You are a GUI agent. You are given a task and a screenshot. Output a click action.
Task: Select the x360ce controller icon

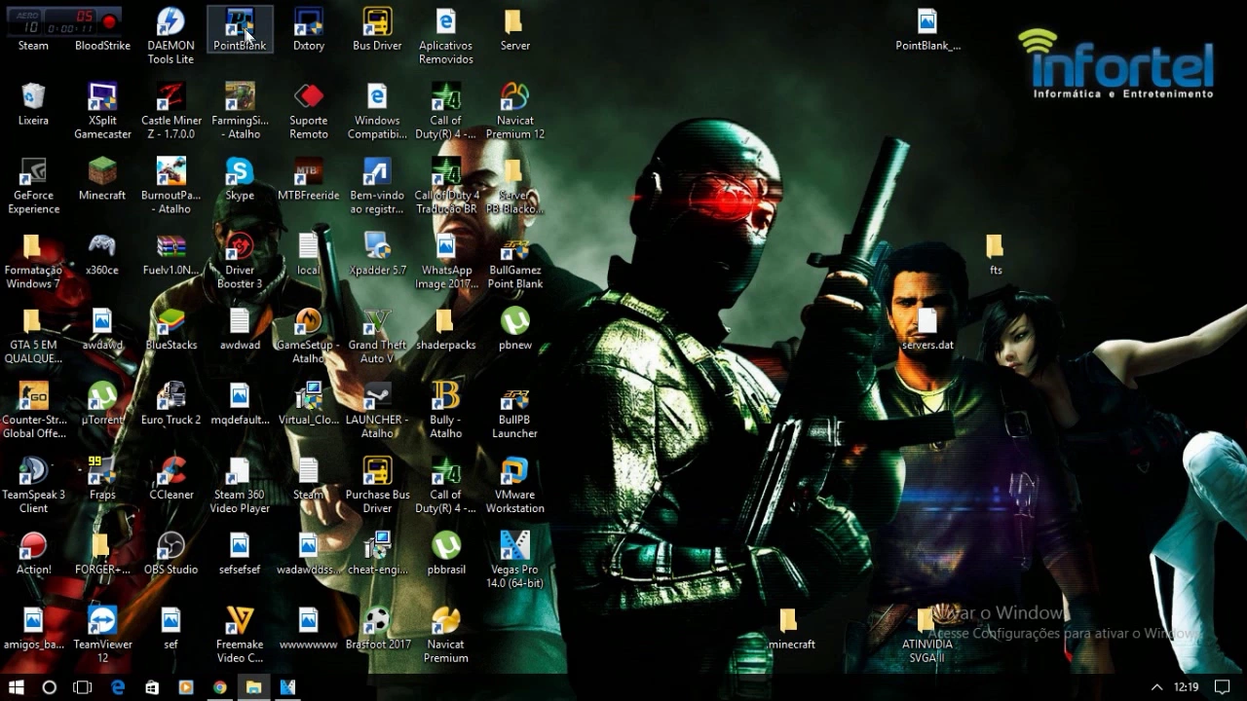tap(102, 255)
